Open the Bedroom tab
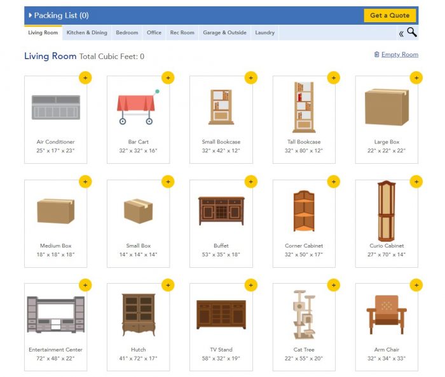Screen dimensions: 445x377 [127, 32]
